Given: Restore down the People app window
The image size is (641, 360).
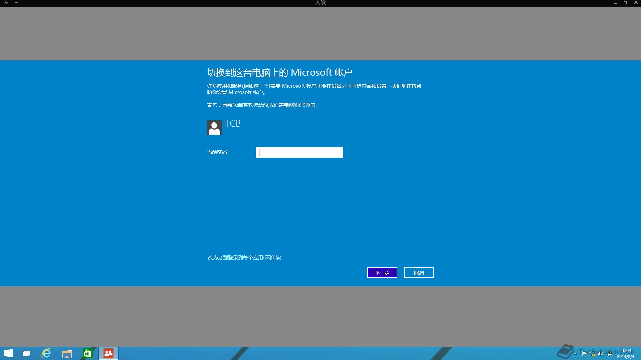Looking at the screenshot, I should coord(625,3).
